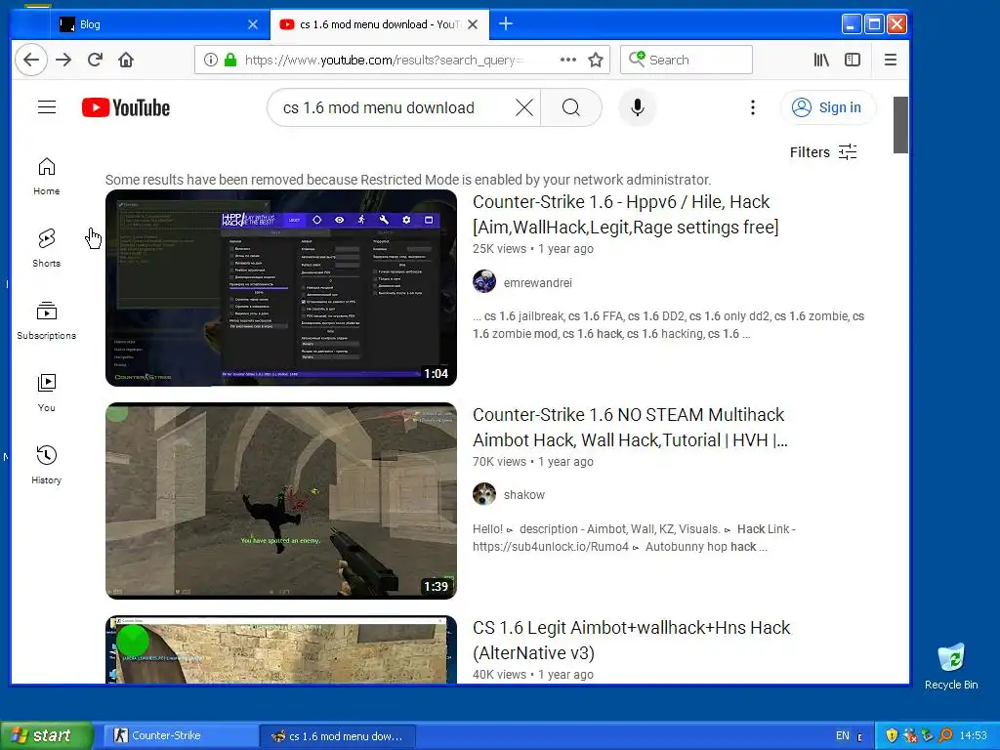The height and width of the screenshot is (750, 1000).
Task: Click the EN language indicator in taskbar
Action: [x=843, y=736]
